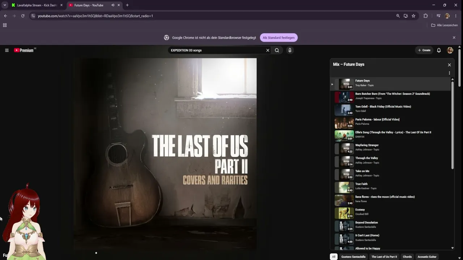Image resolution: width=463 pixels, height=260 pixels.
Task: Reload the YouTube page
Action: (23, 16)
